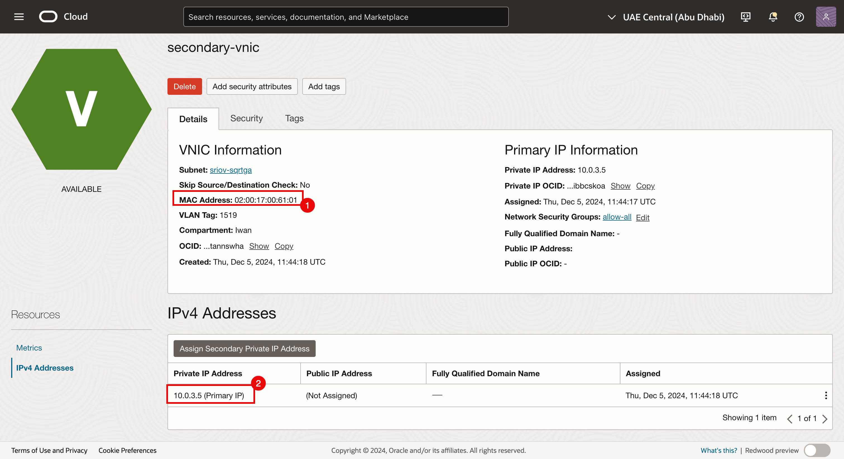Click the red Delete button

(184, 86)
